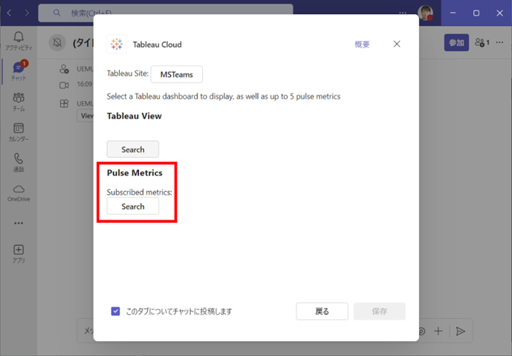The image size is (512, 356).
Task: Open the MSTeams Tableau Site selector
Action: [x=177, y=74]
